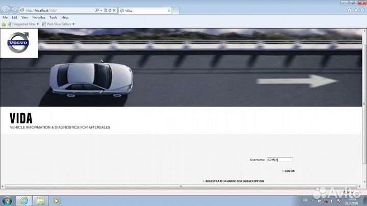
Task: Click Add to Favorites bar star icon
Action: click(4, 24)
